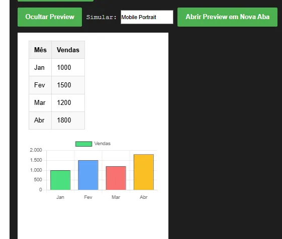Click the Vendas table header

[68, 50]
